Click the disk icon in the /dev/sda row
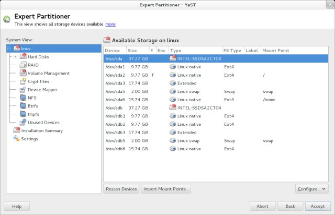 173,58
